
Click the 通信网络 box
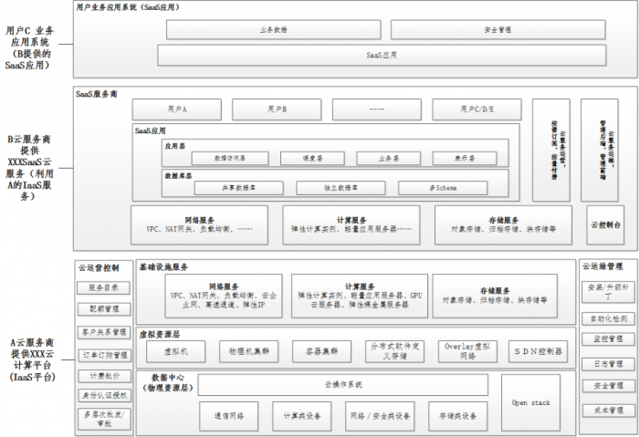coord(229,416)
